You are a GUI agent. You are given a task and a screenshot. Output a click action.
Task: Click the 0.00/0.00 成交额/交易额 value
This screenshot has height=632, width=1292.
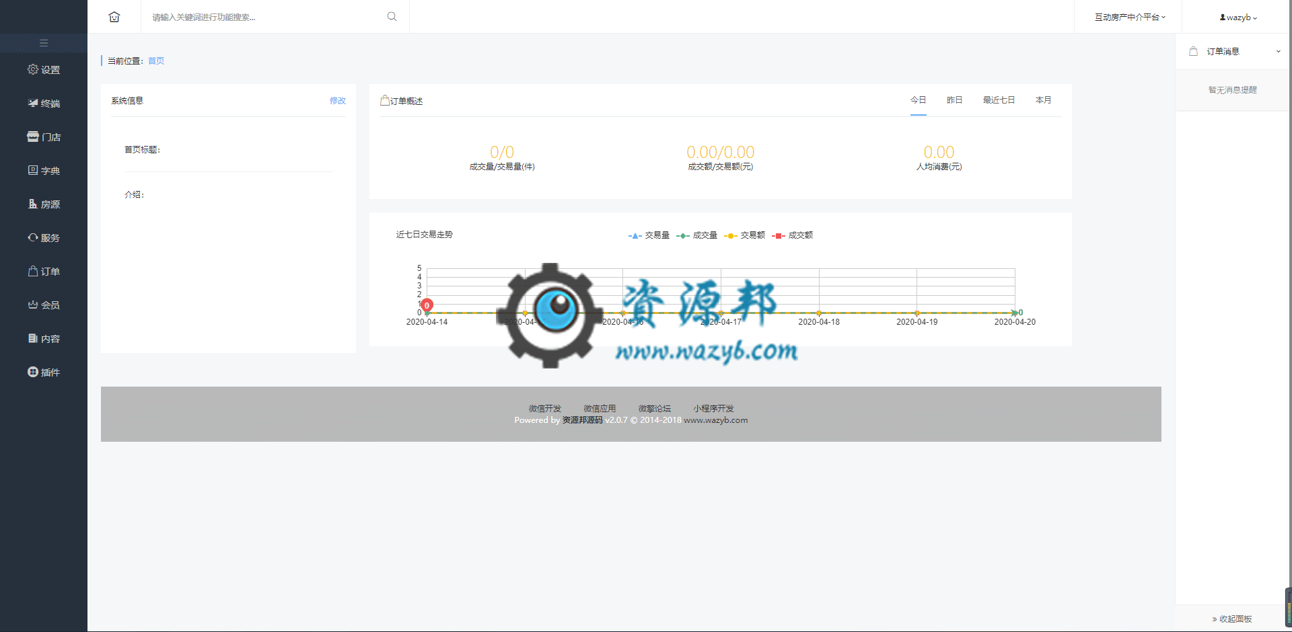(720, 152)
